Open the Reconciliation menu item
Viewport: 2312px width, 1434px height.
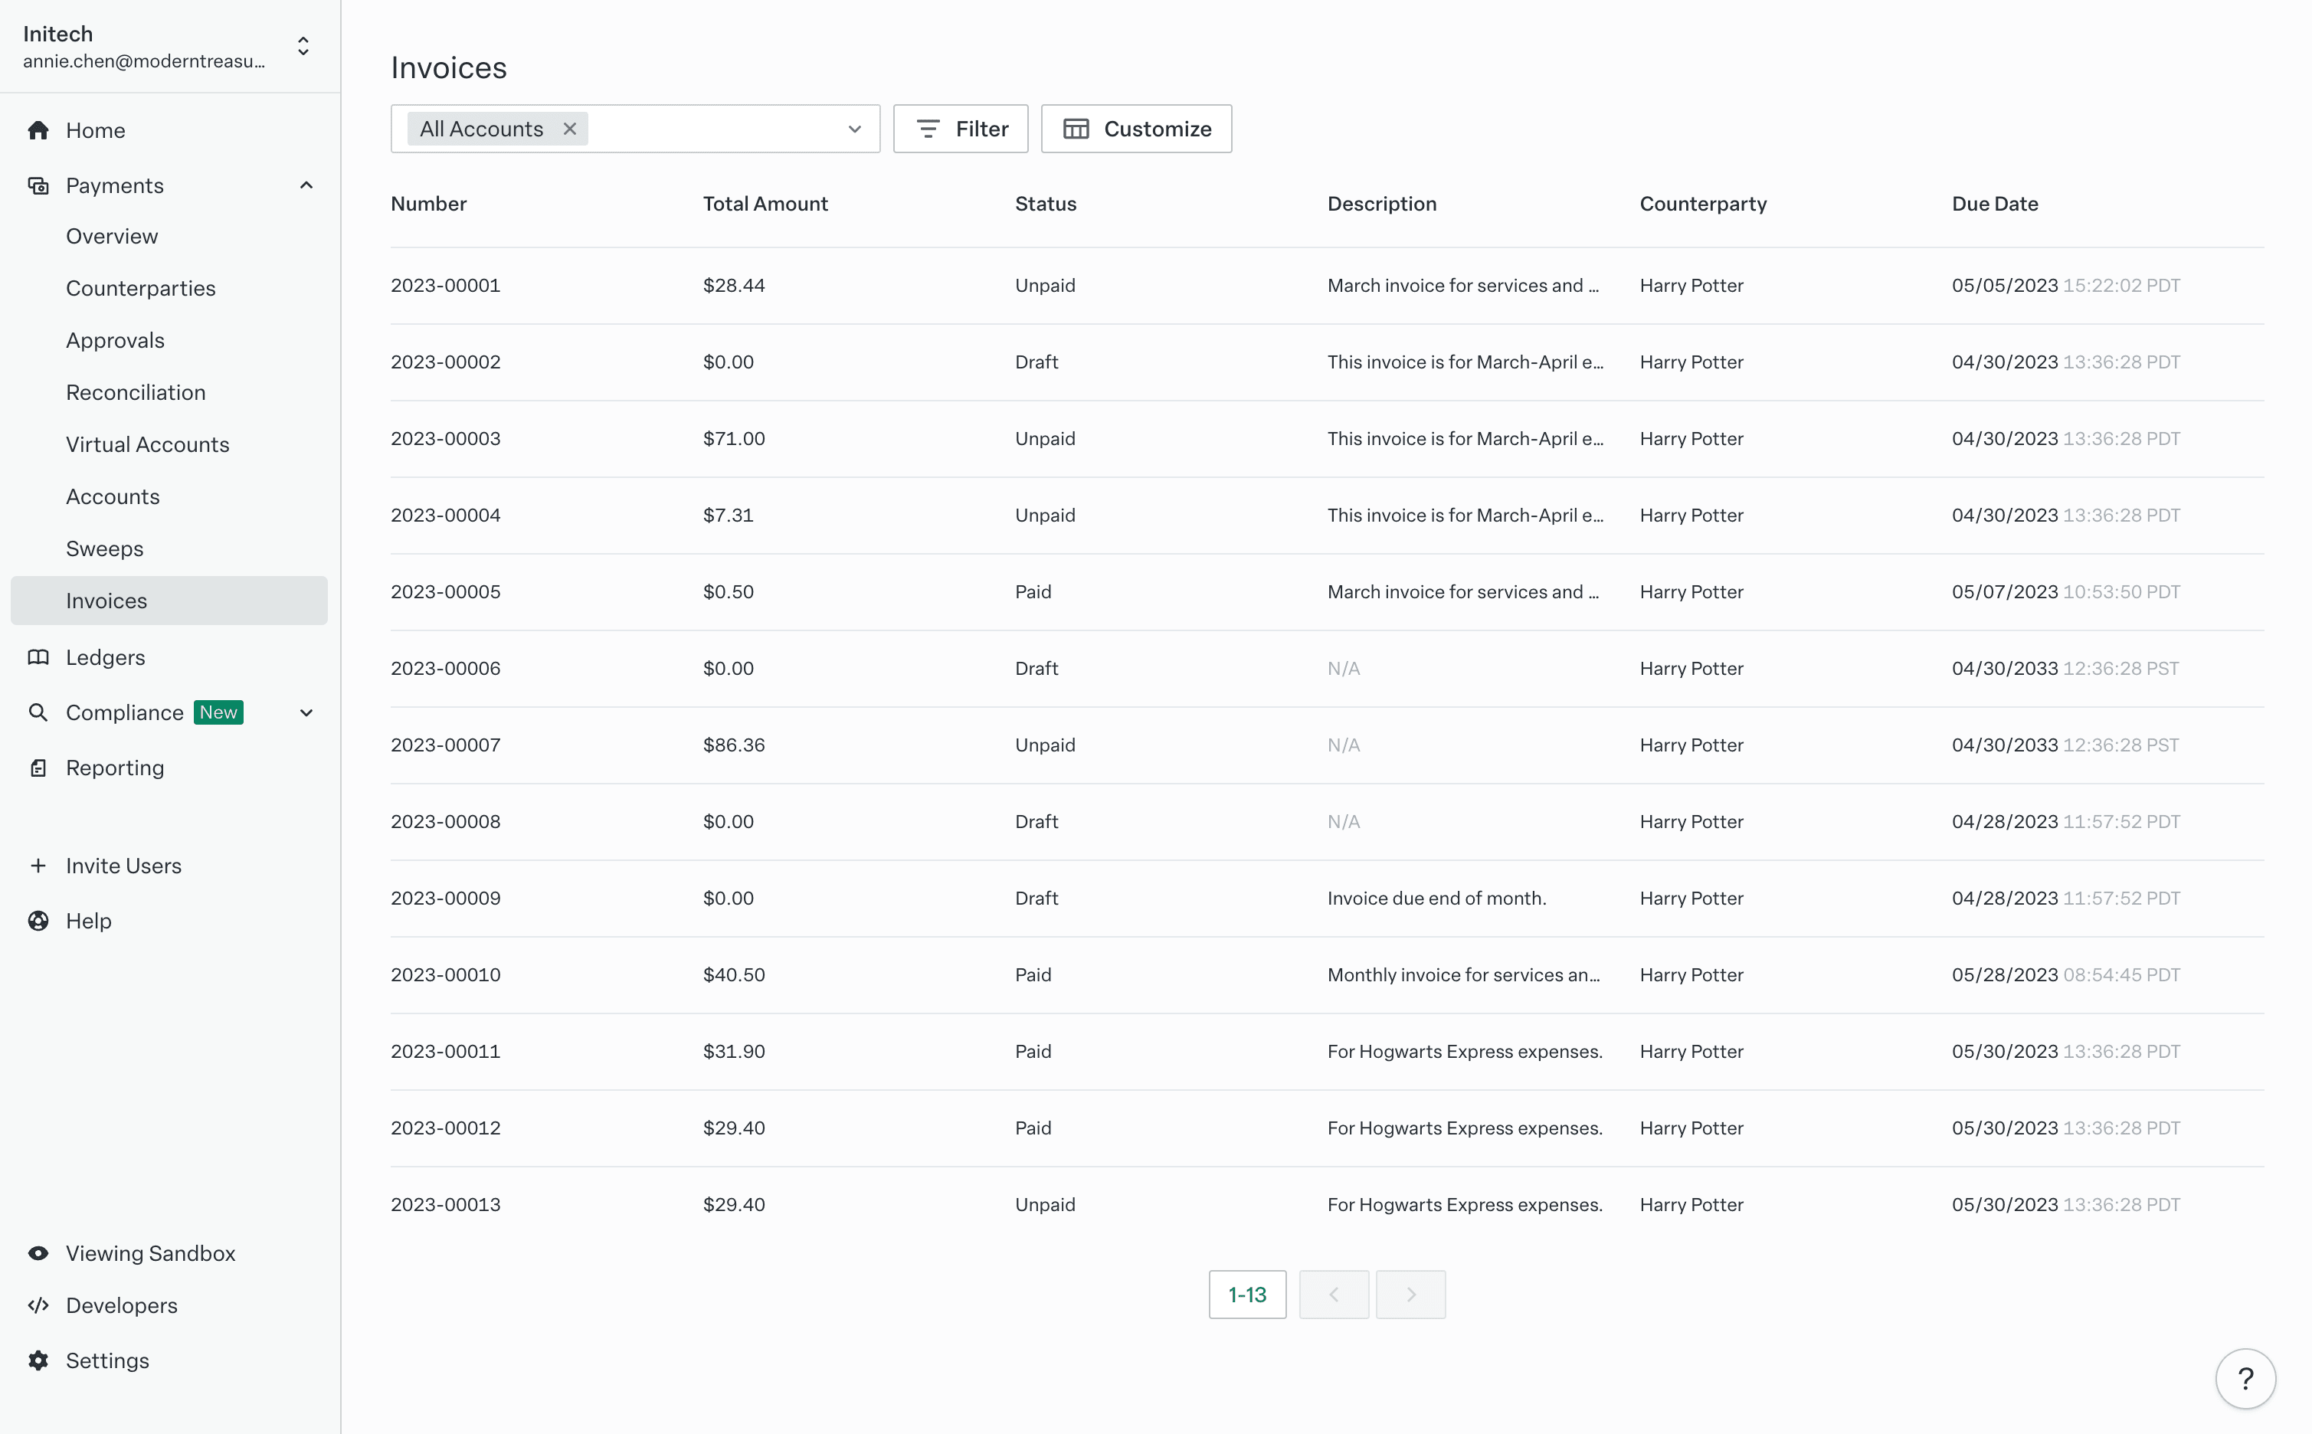136,393
